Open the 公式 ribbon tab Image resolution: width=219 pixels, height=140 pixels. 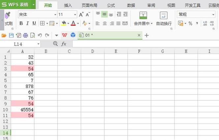tap(111, 6)
